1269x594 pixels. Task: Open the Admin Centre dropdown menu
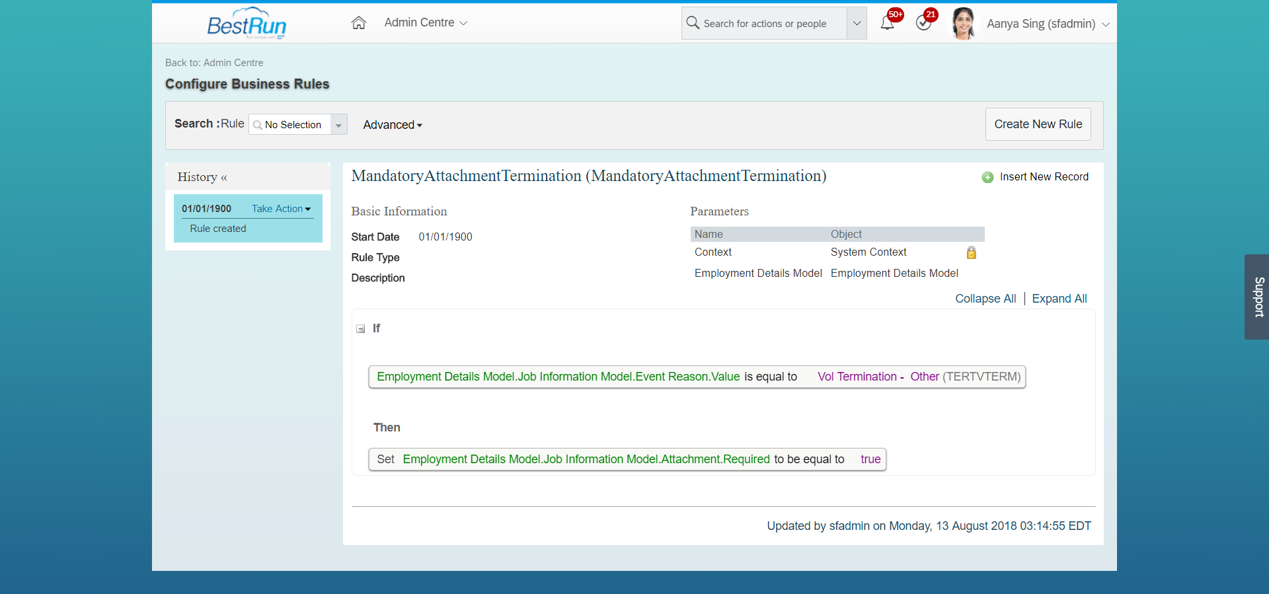(426, 23)
